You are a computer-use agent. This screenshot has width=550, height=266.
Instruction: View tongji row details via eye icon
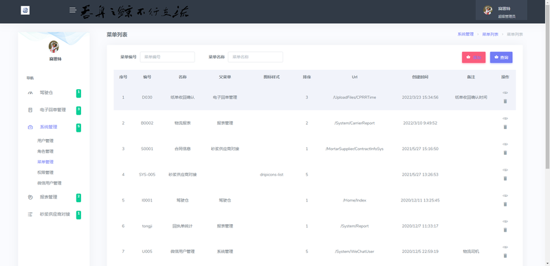(x=505, y=221)
